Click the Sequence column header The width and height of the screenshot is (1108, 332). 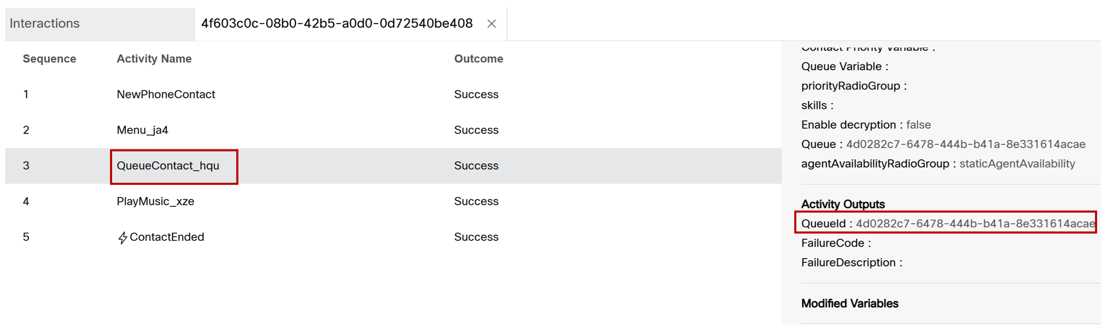[49, 59]
